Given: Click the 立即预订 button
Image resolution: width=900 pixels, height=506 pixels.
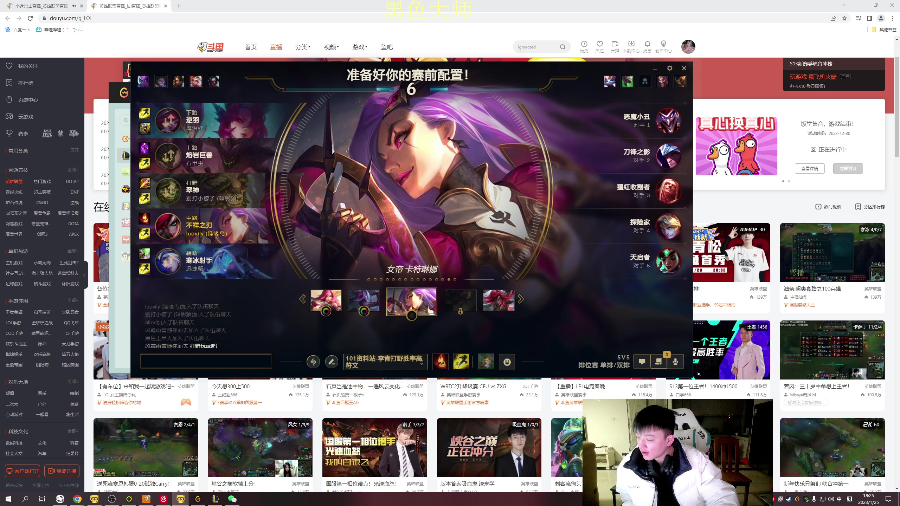Looking at the screenshot, I should click(848, 169).
